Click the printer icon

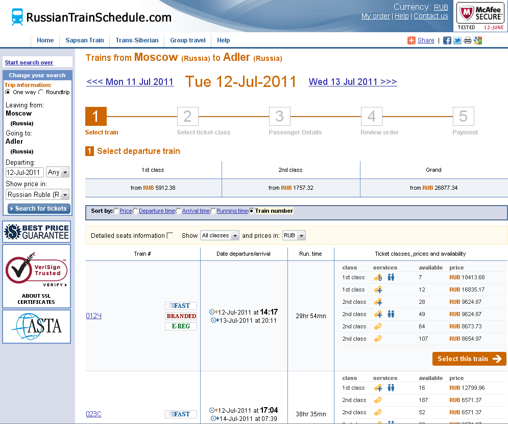[x=468, y=41]
